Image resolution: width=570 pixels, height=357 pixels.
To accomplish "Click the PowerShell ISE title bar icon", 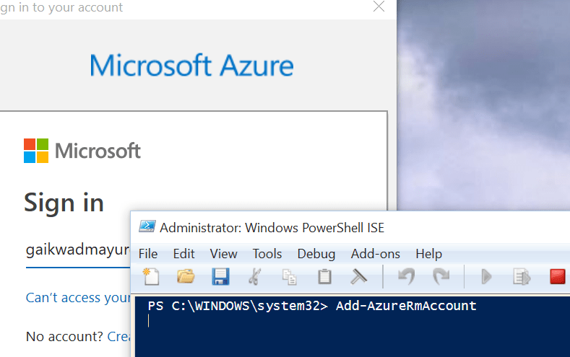I will 147,226.
